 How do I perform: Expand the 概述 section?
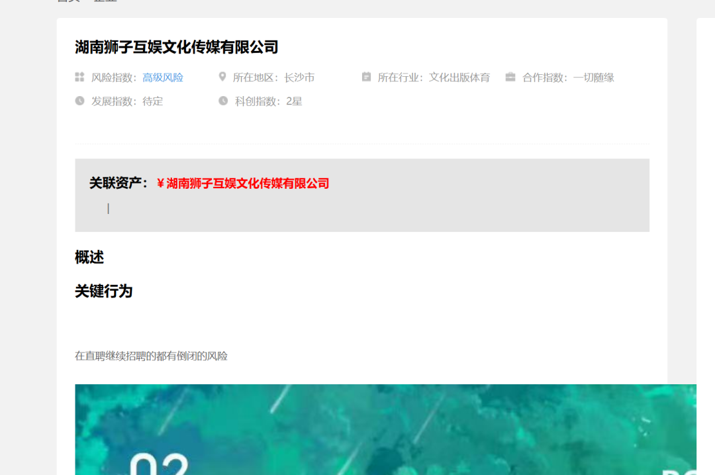[x=89, y=258]
